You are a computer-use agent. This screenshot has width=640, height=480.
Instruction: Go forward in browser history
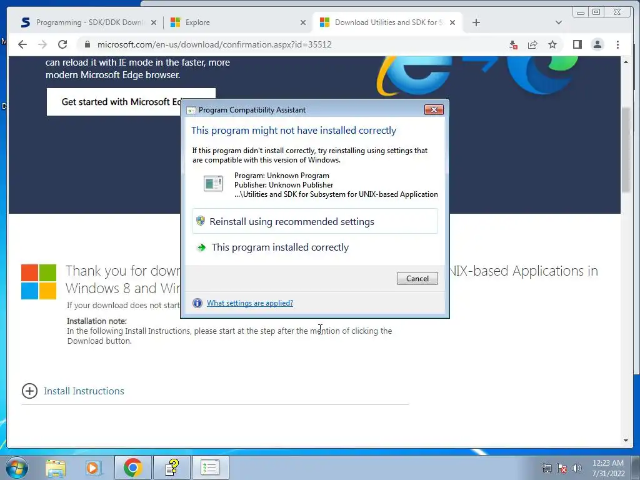pos(42,44)
